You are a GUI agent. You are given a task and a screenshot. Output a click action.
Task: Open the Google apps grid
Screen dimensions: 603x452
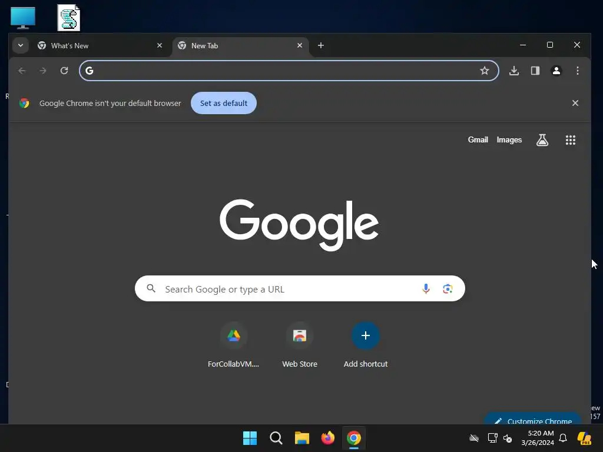(571, 140)
